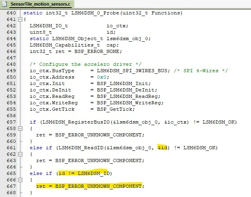Click io_ctx.GetTick member on line 655

point(52,109)
